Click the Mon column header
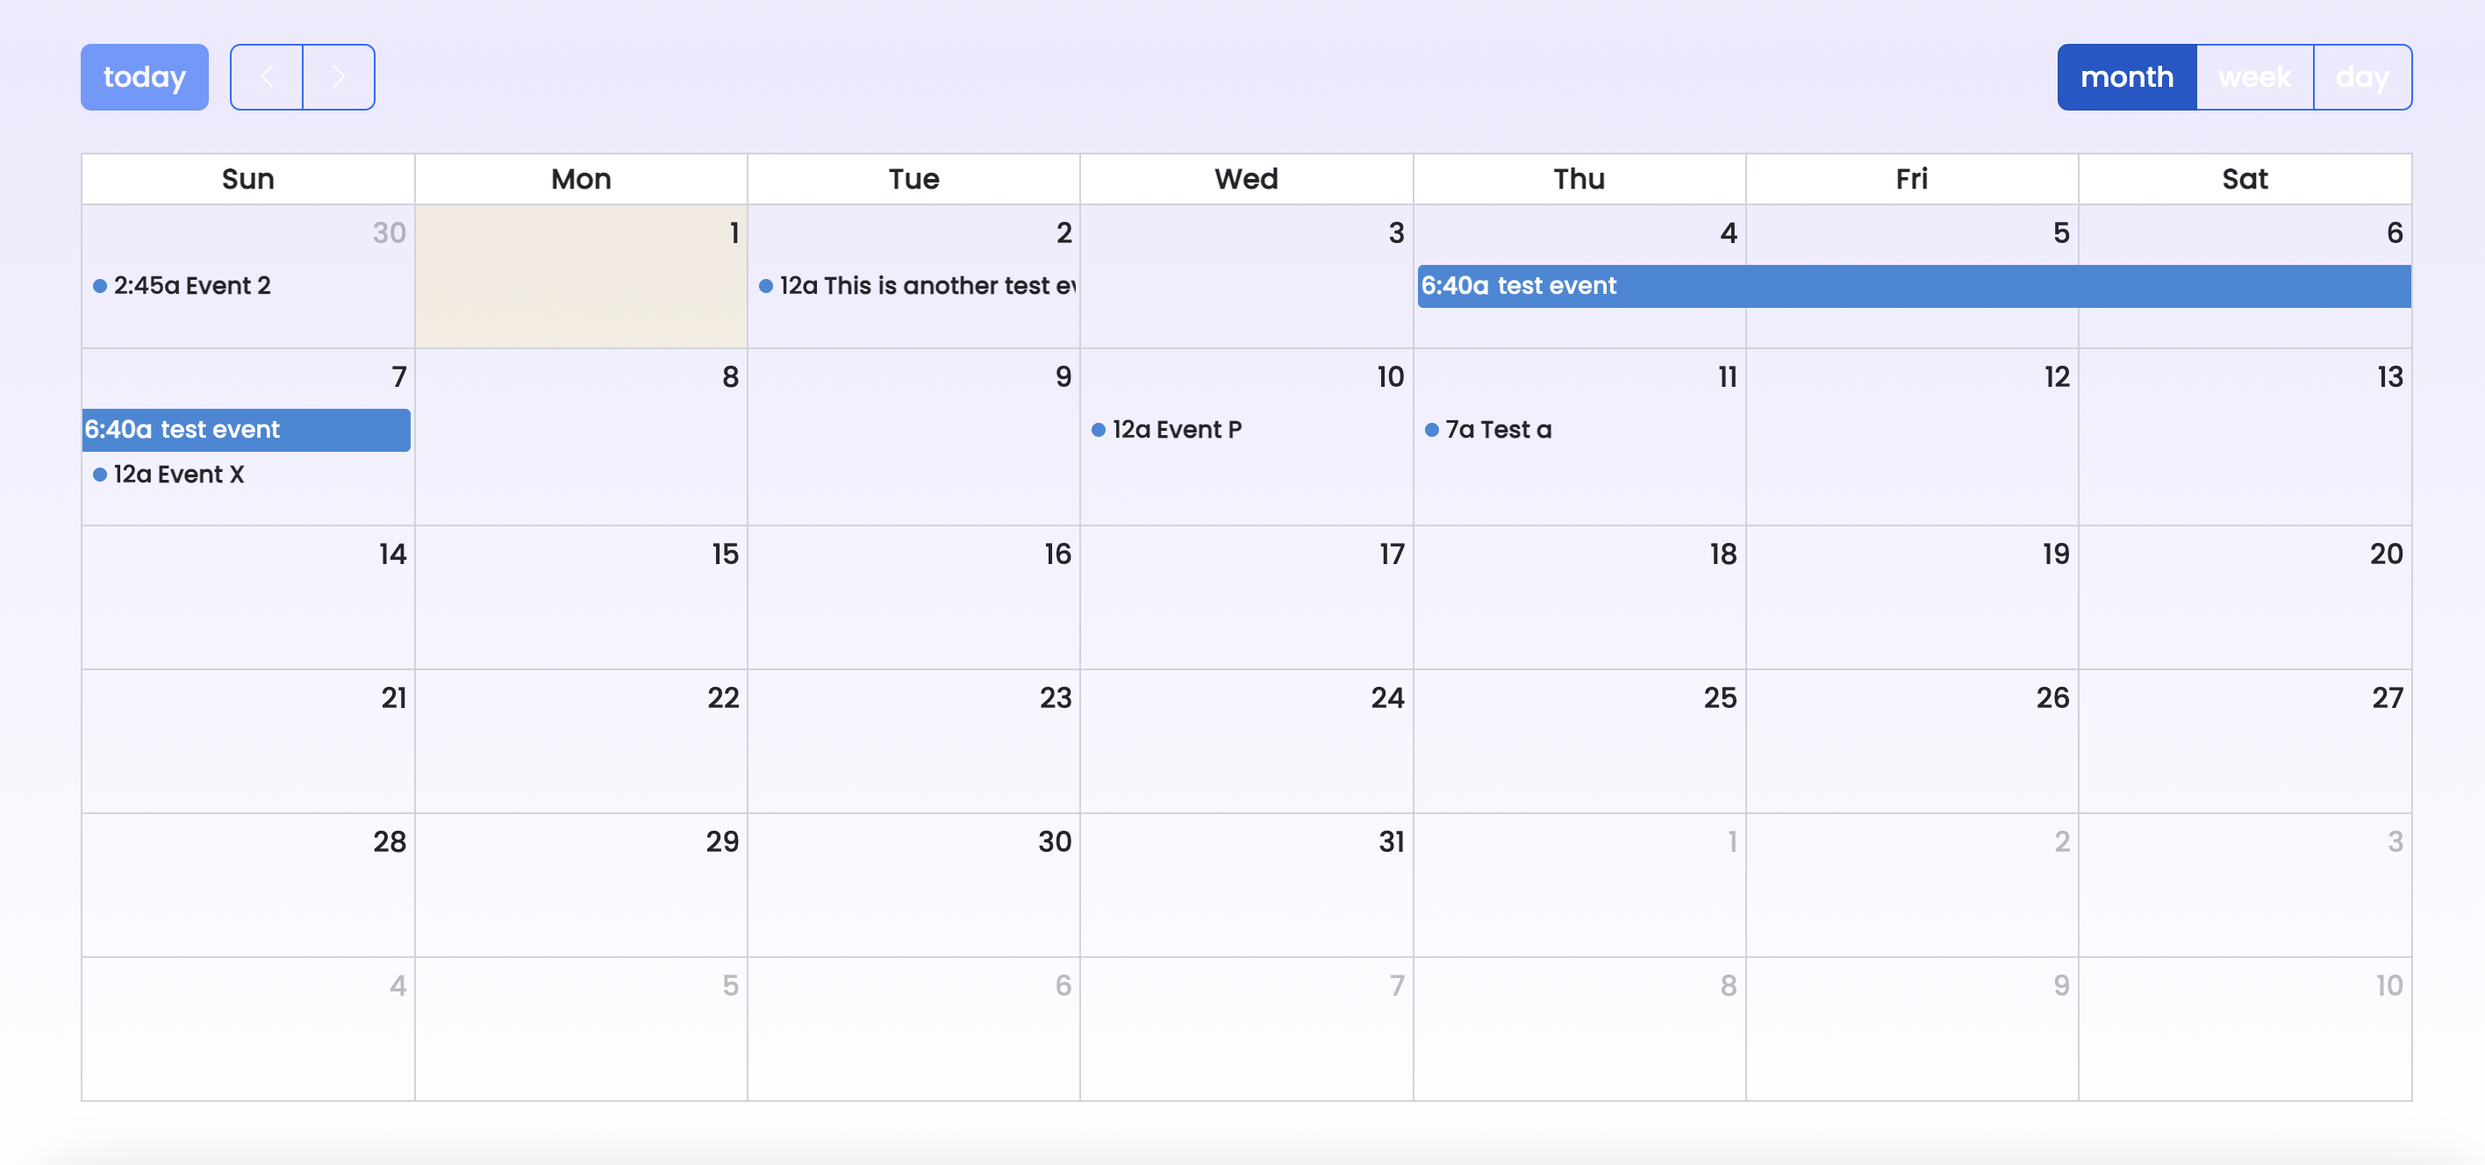 pyautogui.click(x=581, y=179)
